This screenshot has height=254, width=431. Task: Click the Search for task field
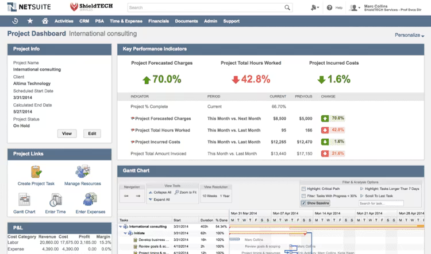pos(381,203)
